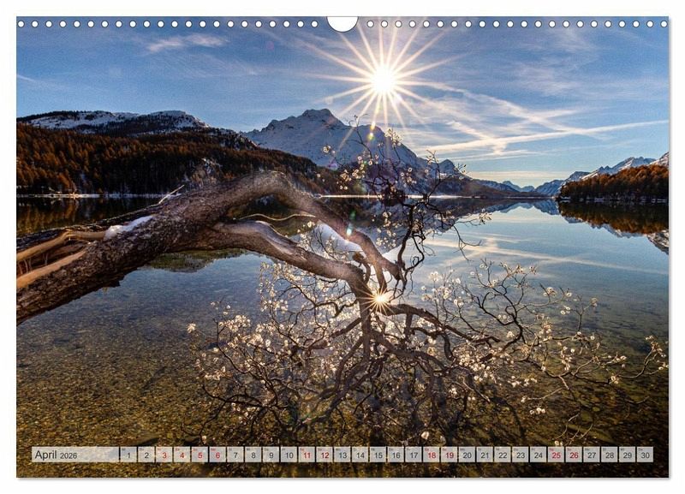This screenshot has height=494, width=685.
Task: Click the red date 4
Action: point(182,455)
